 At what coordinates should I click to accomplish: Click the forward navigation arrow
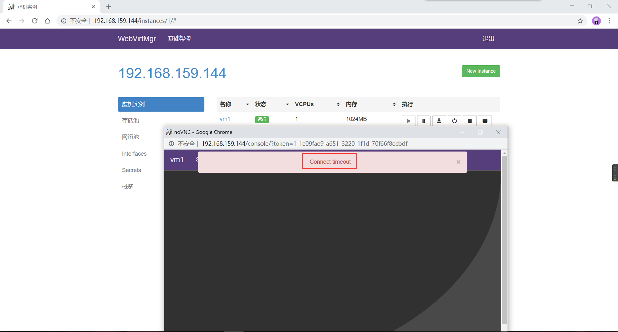[22, 21]
